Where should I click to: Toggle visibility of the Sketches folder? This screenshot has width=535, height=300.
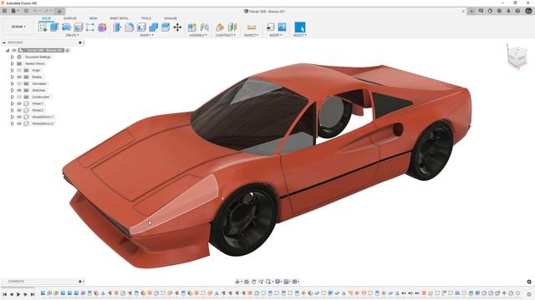click(19, 90)
